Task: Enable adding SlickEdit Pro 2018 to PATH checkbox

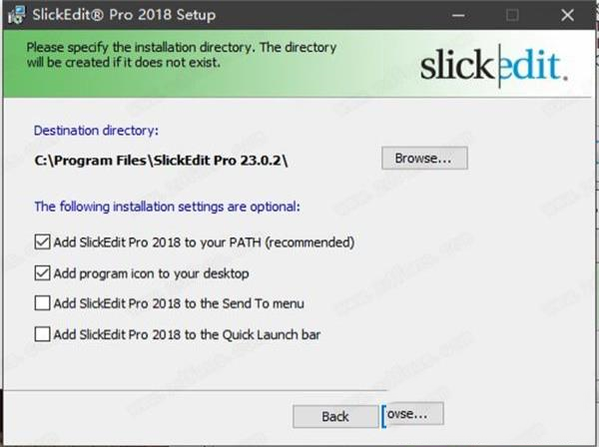Action: click(x=42, y=242)
